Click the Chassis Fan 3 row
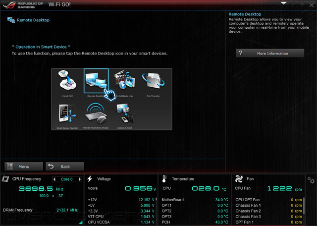317x226 pixels. 268,217
